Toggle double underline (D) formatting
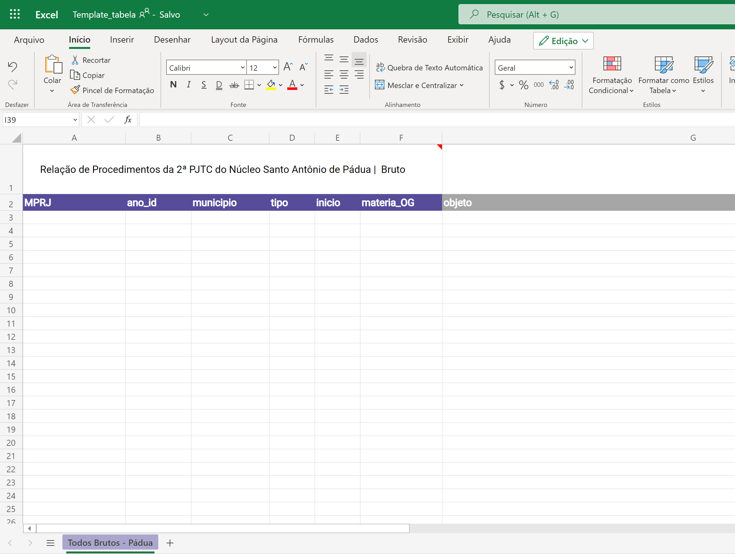Viewport: 735px width, 554px height. 219,85
